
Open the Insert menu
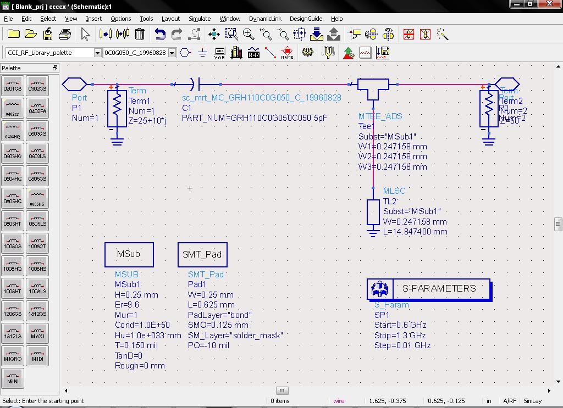coord(93,19)
